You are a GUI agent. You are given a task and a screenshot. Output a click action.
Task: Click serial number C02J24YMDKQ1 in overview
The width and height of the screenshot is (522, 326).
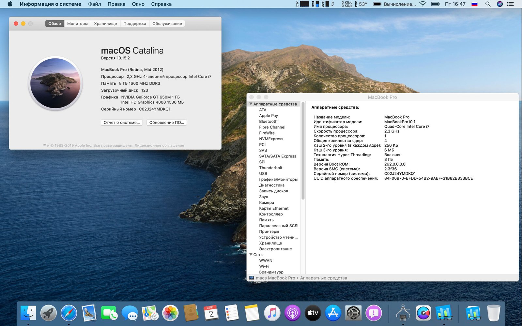click(155, 109)
